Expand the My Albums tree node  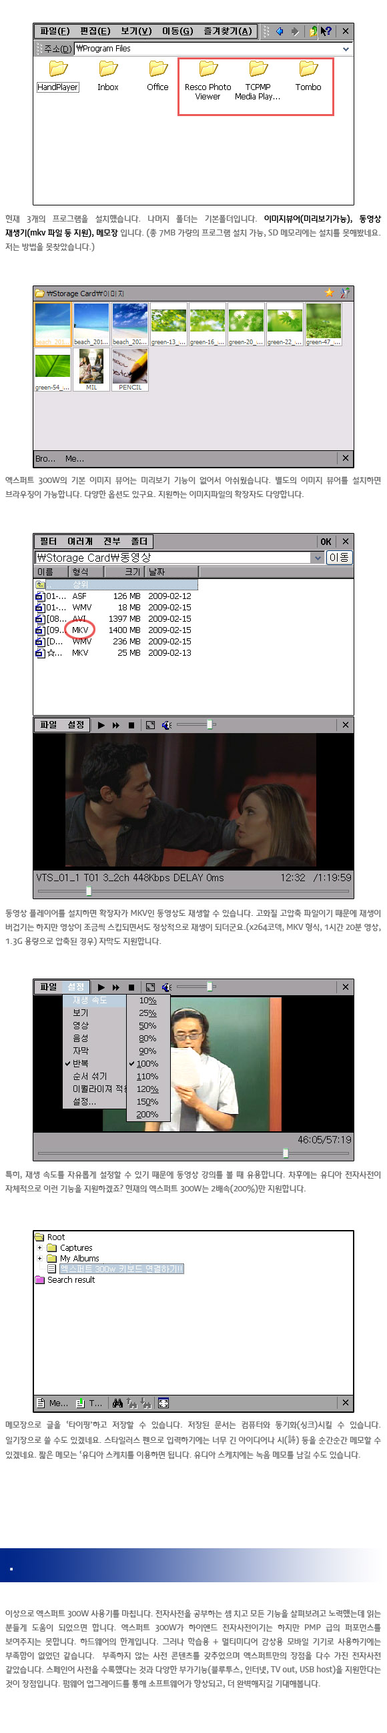tap(40, 1258)
